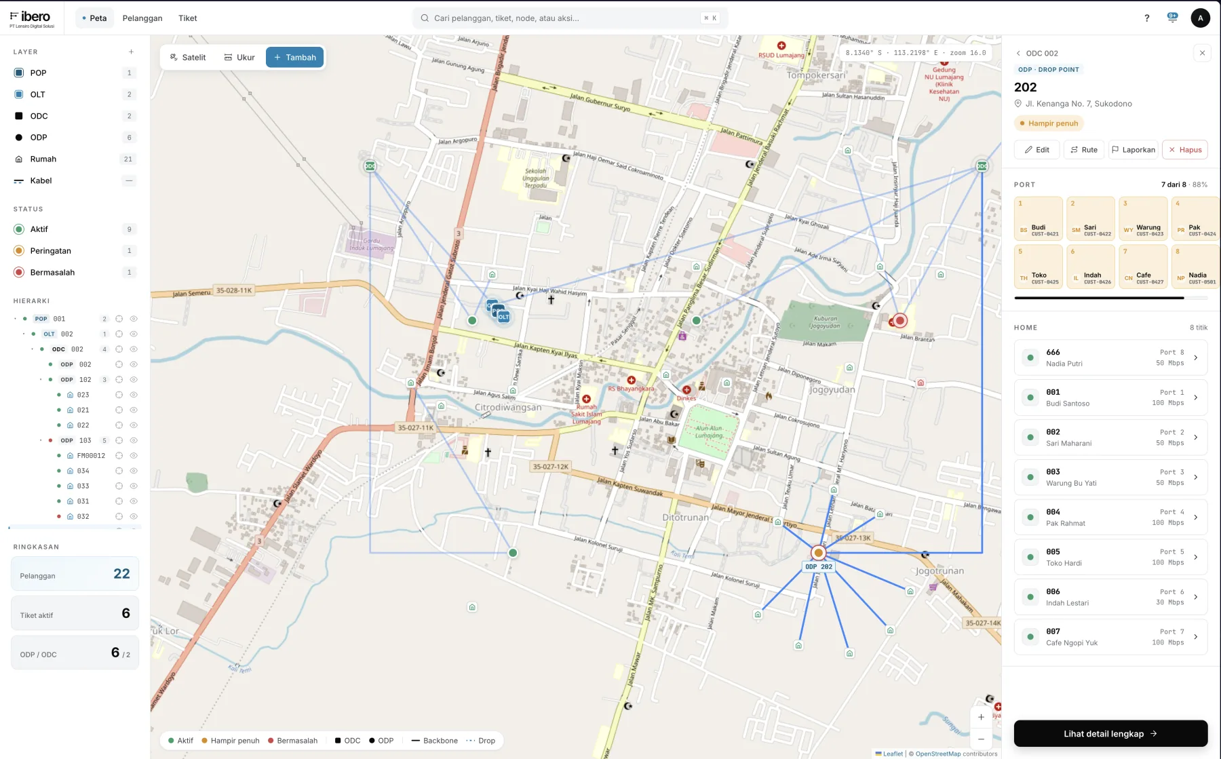Zoom in the map with plus button

981,717
